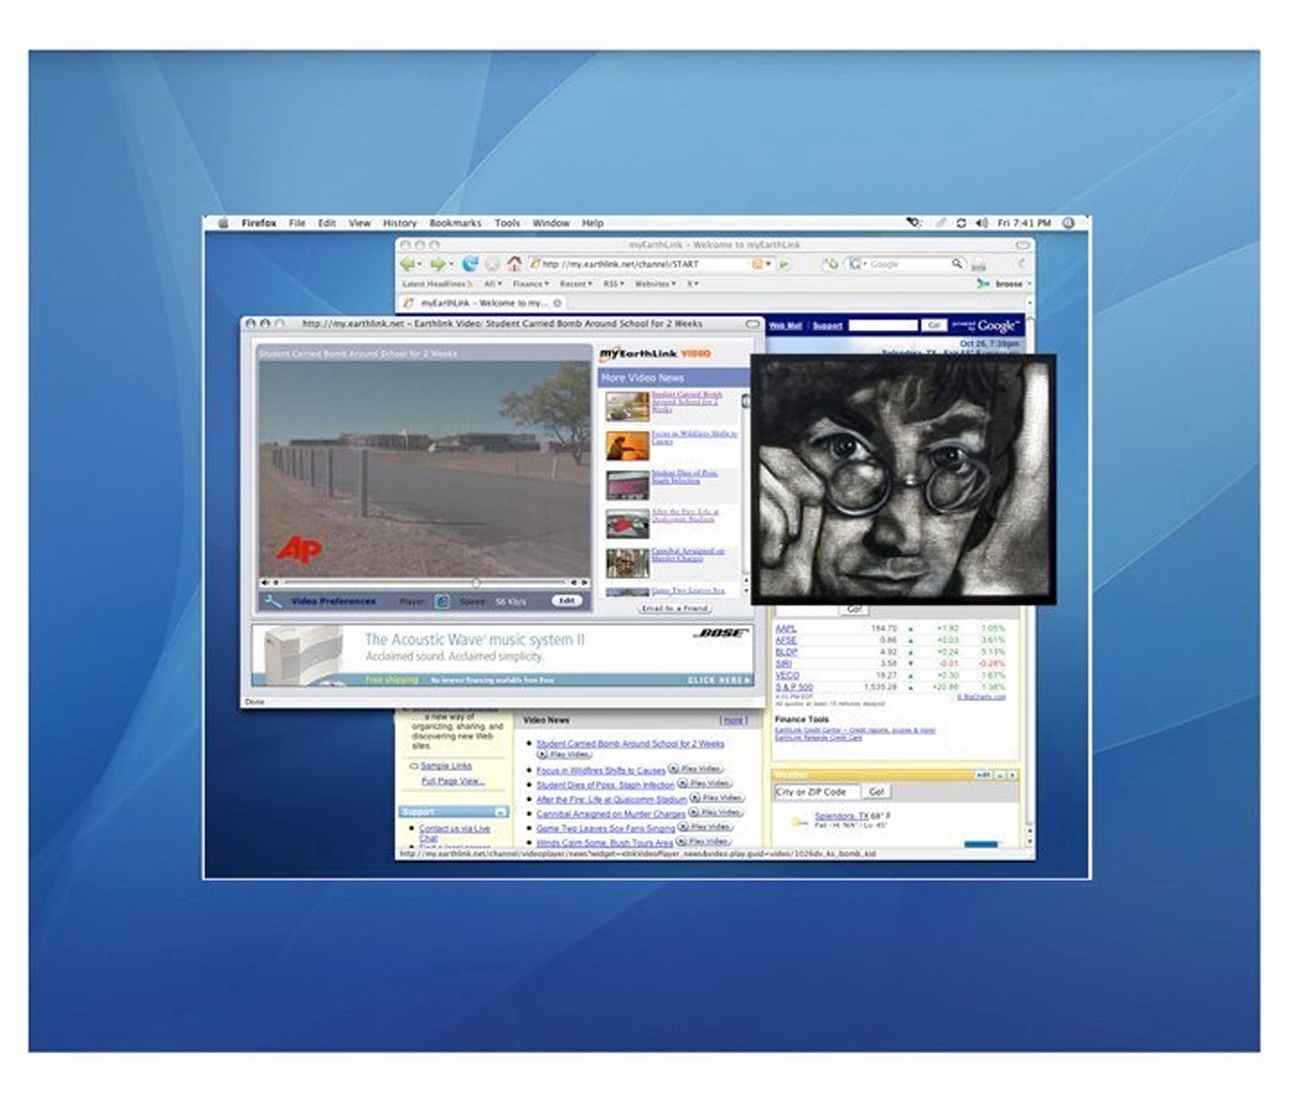Click the Stop loading icon

pos(492,264)
